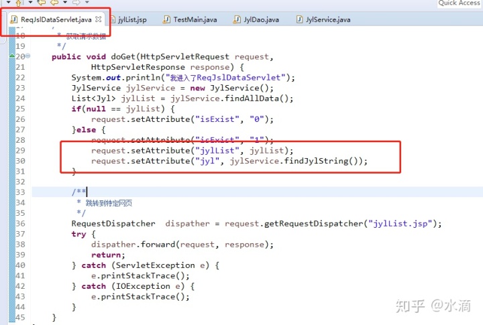The width and height of the screenshot is (483, 325).
Task: Open the TestMain.java editor tab
Action: (195, 19)
